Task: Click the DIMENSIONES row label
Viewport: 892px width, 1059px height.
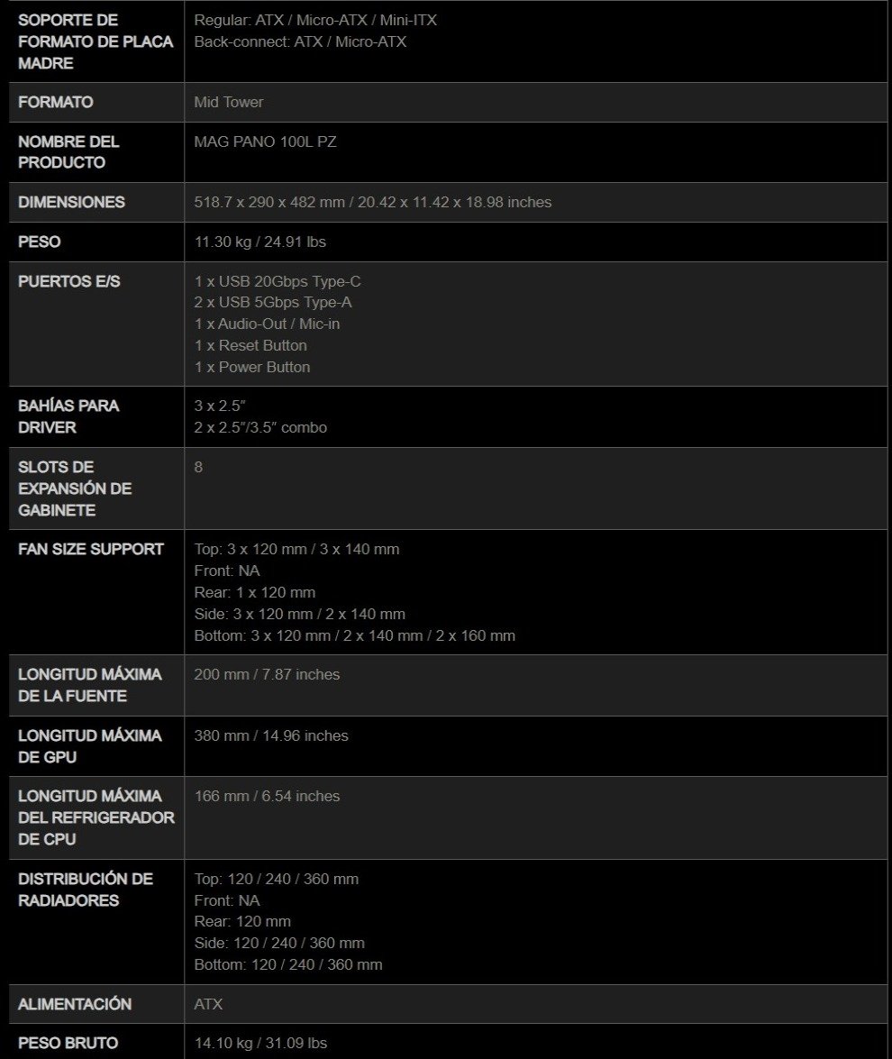Action: coord(71,202)
